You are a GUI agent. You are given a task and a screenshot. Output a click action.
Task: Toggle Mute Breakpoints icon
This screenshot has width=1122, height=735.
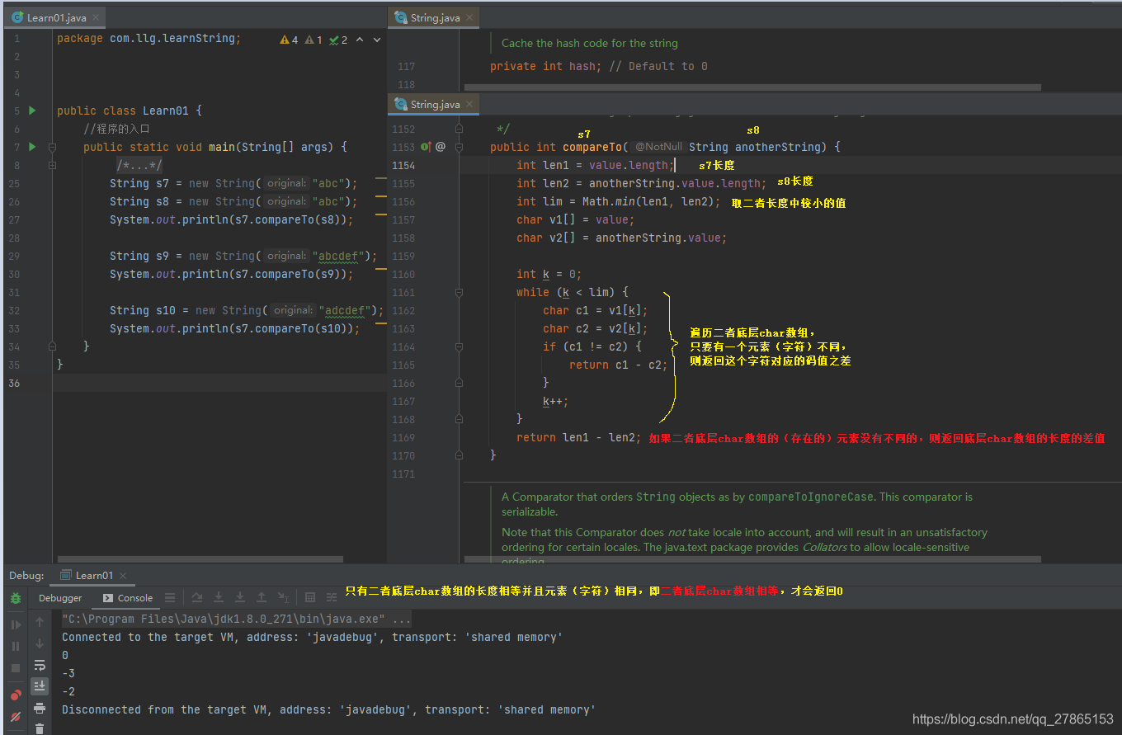(x=16, y=717)
